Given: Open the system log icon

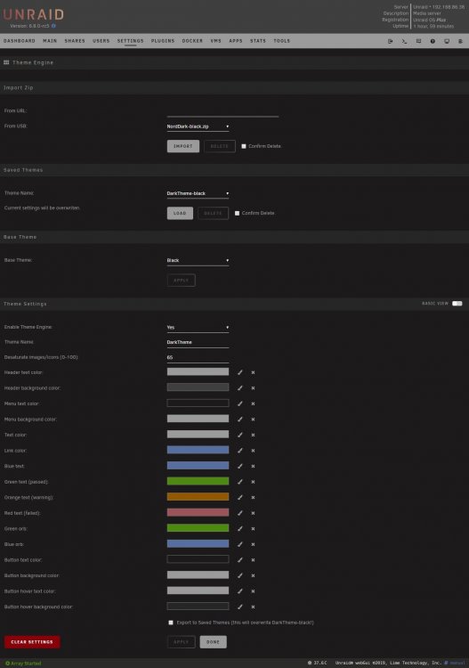Looking at the screenshot, I should pos(460,41).
